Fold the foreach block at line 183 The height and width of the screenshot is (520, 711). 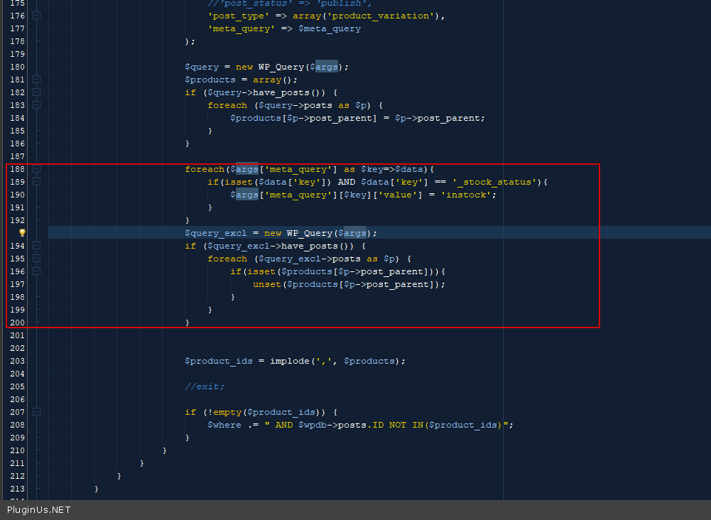coord(37,105)
